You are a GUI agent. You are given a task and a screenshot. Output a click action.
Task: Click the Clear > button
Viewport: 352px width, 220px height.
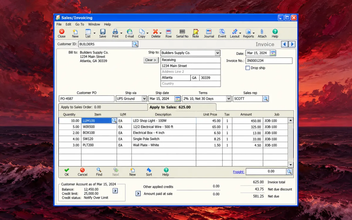[x=151, y=60]
